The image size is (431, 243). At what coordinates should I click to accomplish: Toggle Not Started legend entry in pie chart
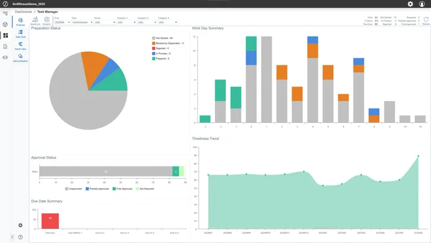click(x=162, y=38)
